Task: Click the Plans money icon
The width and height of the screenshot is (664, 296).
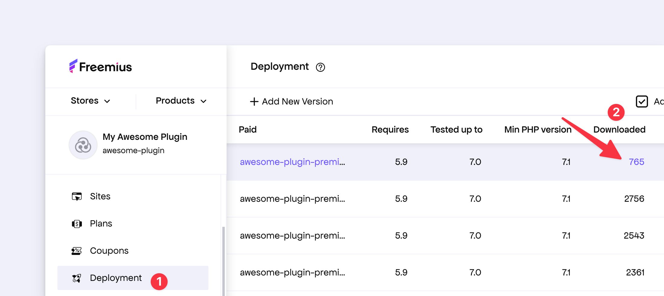Action: click(77, 224)
